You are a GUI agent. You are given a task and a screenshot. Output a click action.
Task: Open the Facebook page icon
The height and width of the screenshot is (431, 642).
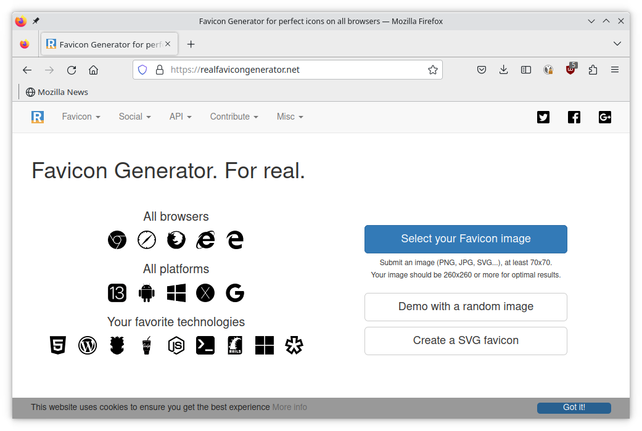click(x=574, y=117)
